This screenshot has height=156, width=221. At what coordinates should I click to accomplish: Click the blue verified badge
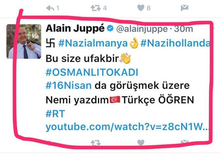point(110,28)
